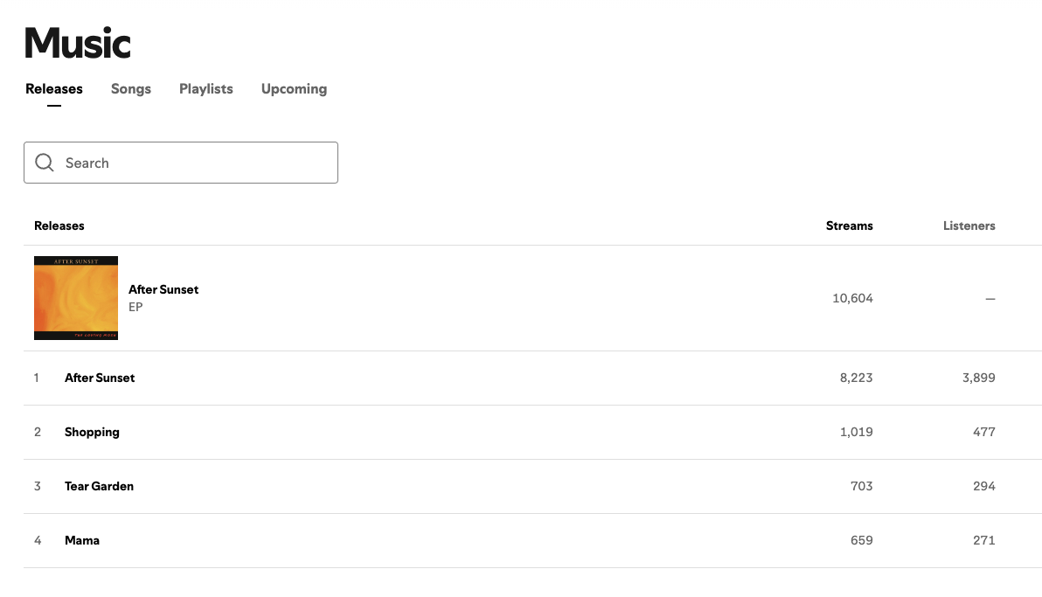Open the Shopping track
The image size is (1042, 597).
(92, 432)
